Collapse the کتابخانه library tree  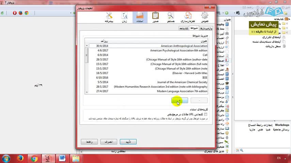point(289,19)
